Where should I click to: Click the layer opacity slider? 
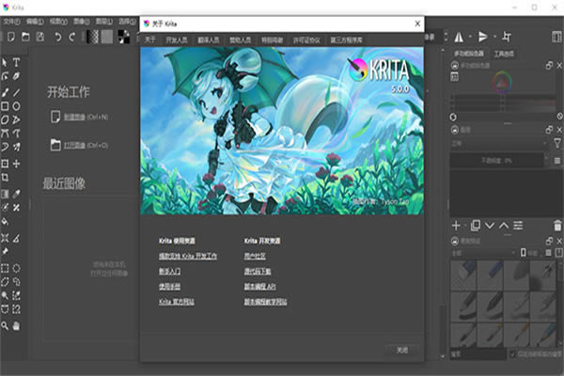click(x=496, y=161)
